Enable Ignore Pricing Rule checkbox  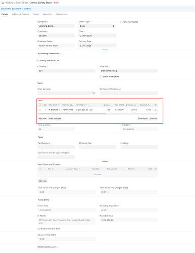click(x=101, y=76)
